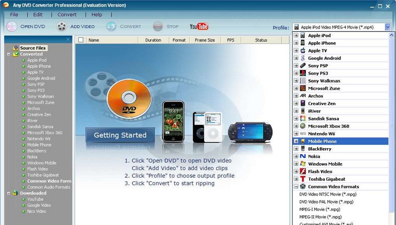
Task: Click the Apple iPod device icon in profile list
Action: (303, 35)
